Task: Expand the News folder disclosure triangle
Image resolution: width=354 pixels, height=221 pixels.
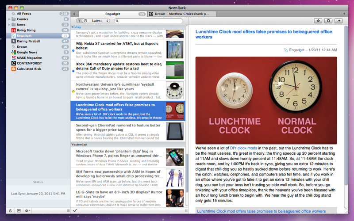Action: pyautogui.click(x=9, y=25)
